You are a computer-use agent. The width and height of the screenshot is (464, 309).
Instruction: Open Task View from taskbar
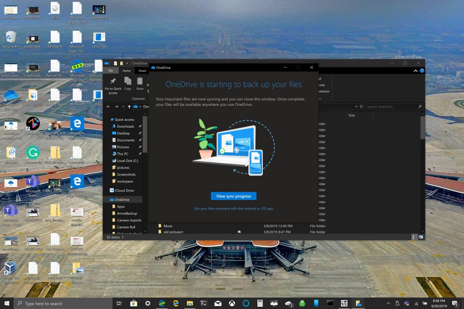(119, 303)
